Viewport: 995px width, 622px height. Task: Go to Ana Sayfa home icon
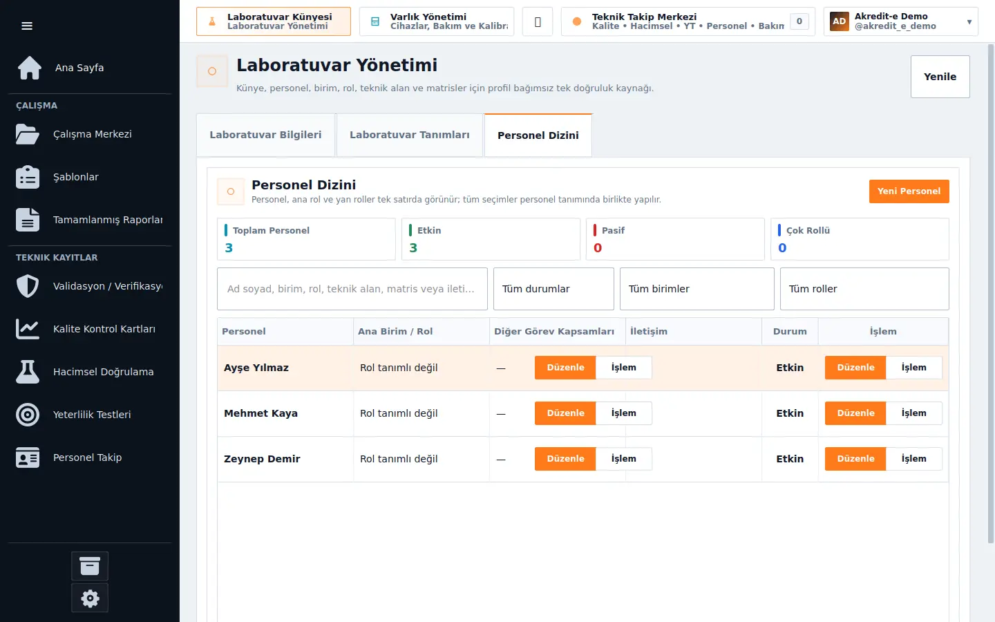click(x=30, y=68)
